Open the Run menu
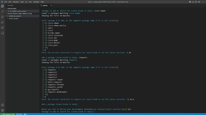Image resolution: width=206 pixels, height=115 pixels. (30, 2)
